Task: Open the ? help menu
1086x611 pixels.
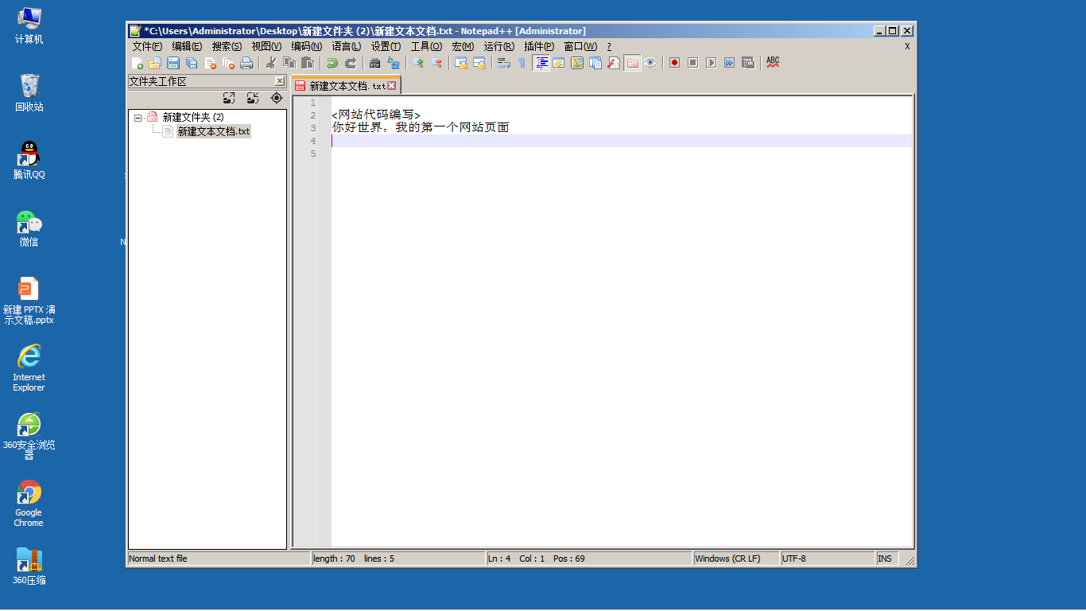Action: pyautogui.click(x=609, y=46)
